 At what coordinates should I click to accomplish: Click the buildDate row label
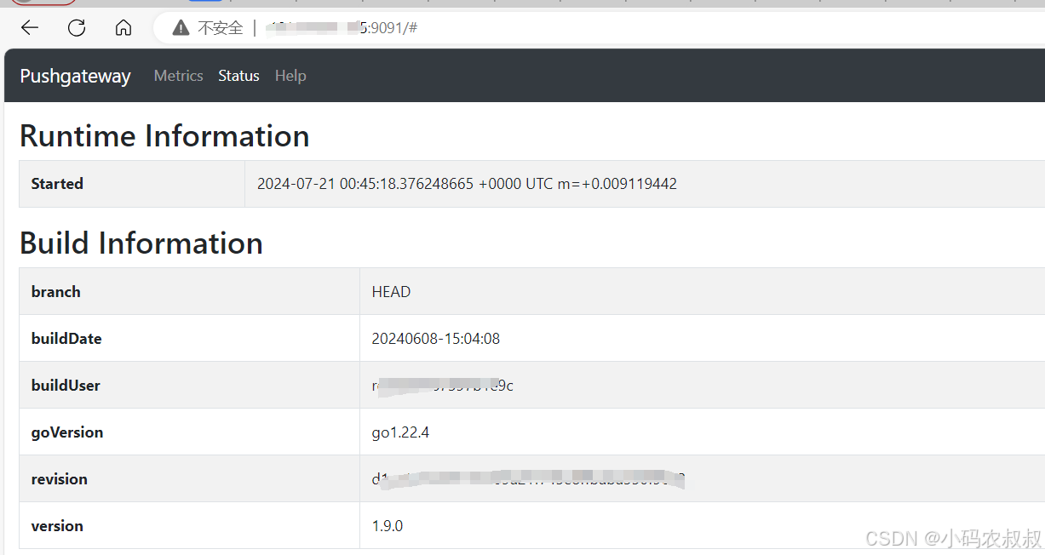click(66, 339)
